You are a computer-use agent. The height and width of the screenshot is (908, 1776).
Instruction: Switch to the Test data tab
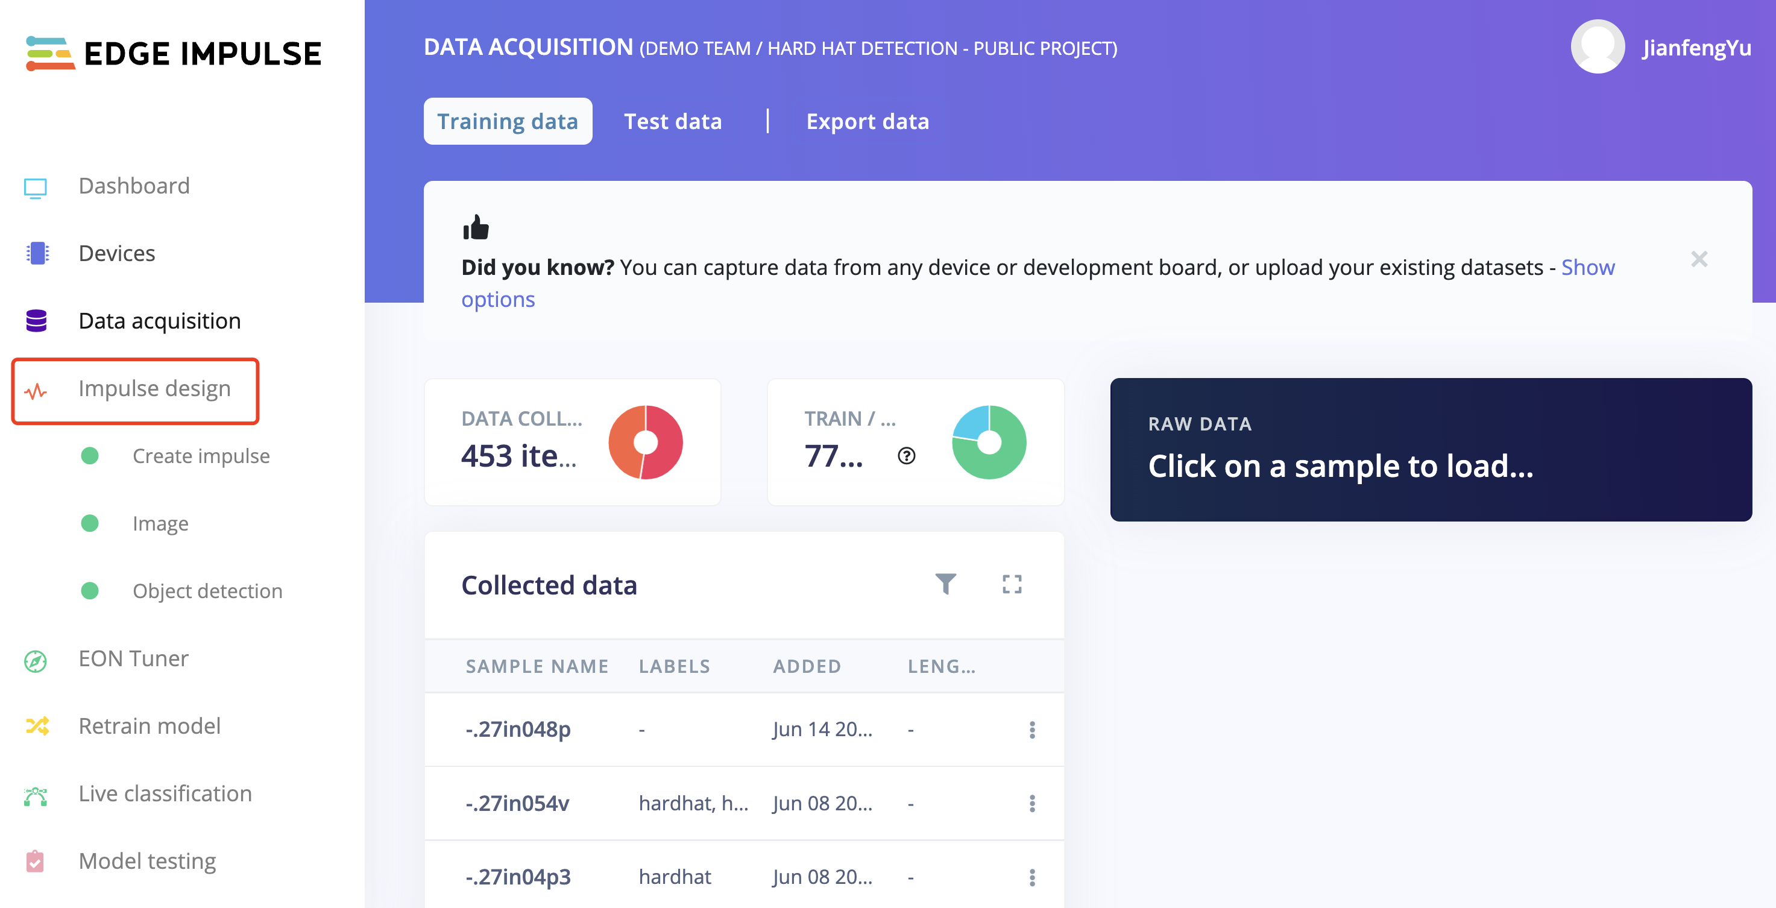672,121
